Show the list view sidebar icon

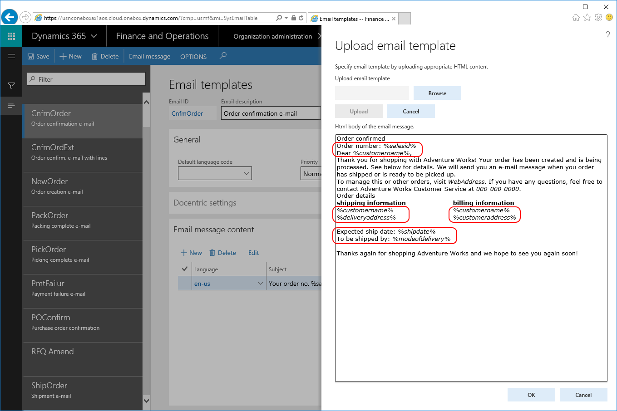click(11, 106)
